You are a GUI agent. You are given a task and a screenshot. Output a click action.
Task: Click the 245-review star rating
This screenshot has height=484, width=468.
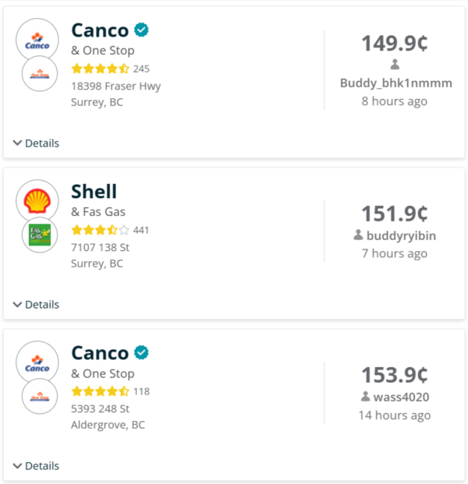point(100,69)
